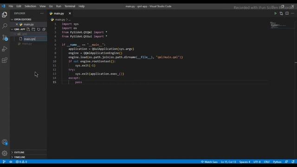Open the Selection menu
297x167 pixels.
coord(30,6)
